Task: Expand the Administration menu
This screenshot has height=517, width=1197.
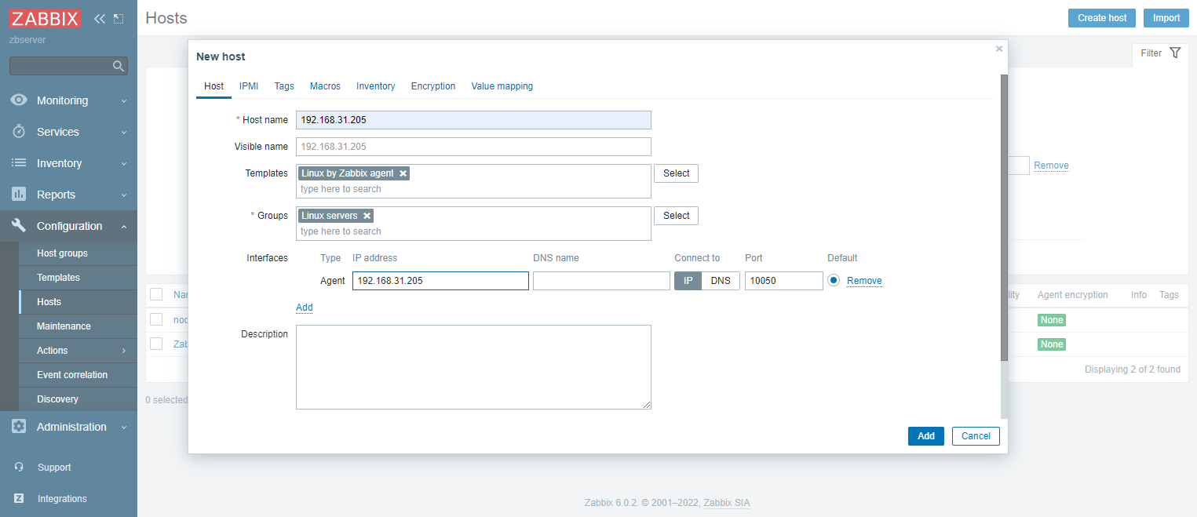Action: 124,428
